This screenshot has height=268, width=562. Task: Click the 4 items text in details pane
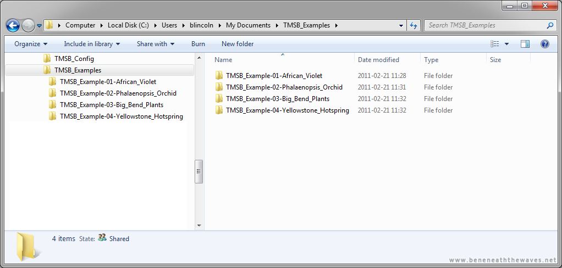[x=63, y=239]
